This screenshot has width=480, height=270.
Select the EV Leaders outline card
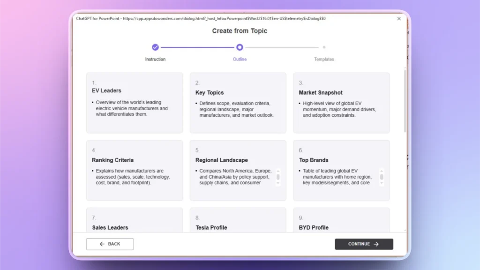[135, 103]
